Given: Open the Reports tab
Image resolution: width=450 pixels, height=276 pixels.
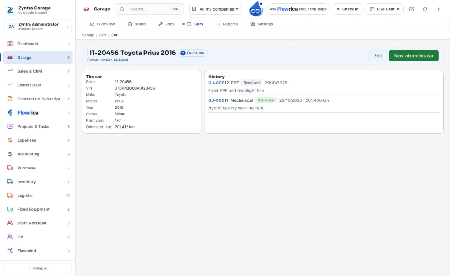Looking at the screenshot, I should tap(227, 24).
